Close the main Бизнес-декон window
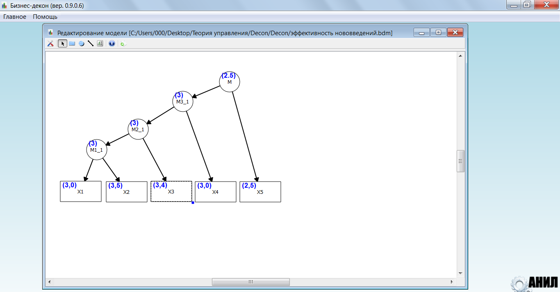 (546, 4)
